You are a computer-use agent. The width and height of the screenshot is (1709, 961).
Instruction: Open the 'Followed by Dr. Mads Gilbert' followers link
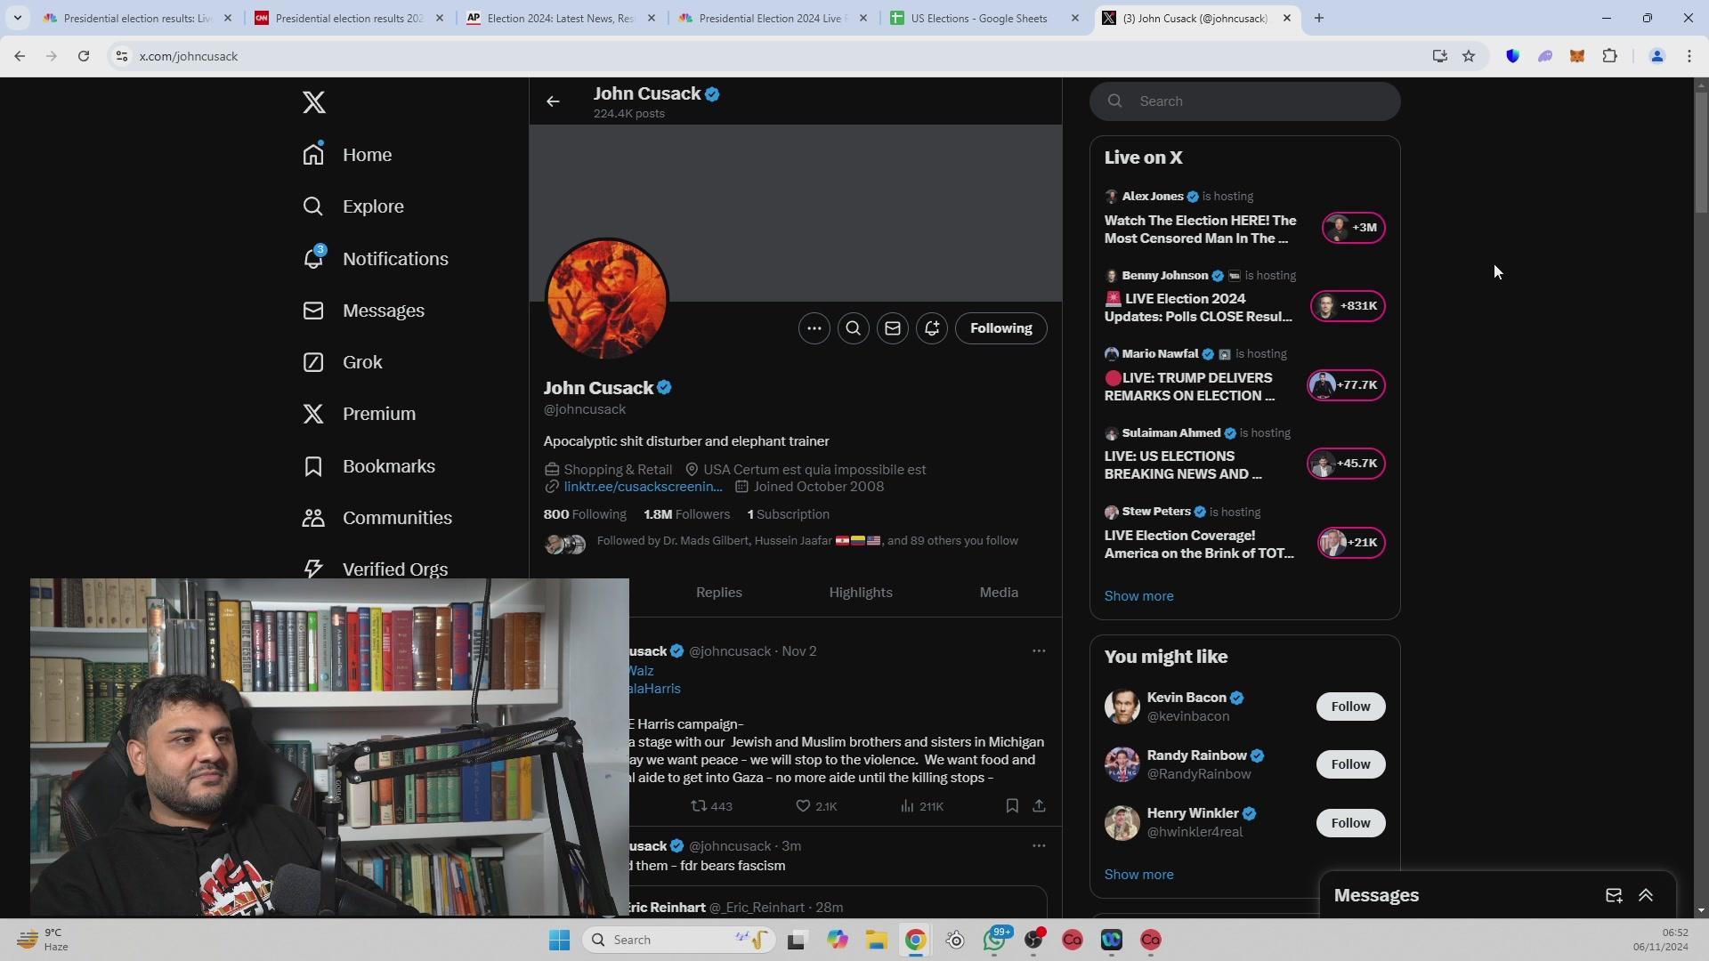[807, 541]
